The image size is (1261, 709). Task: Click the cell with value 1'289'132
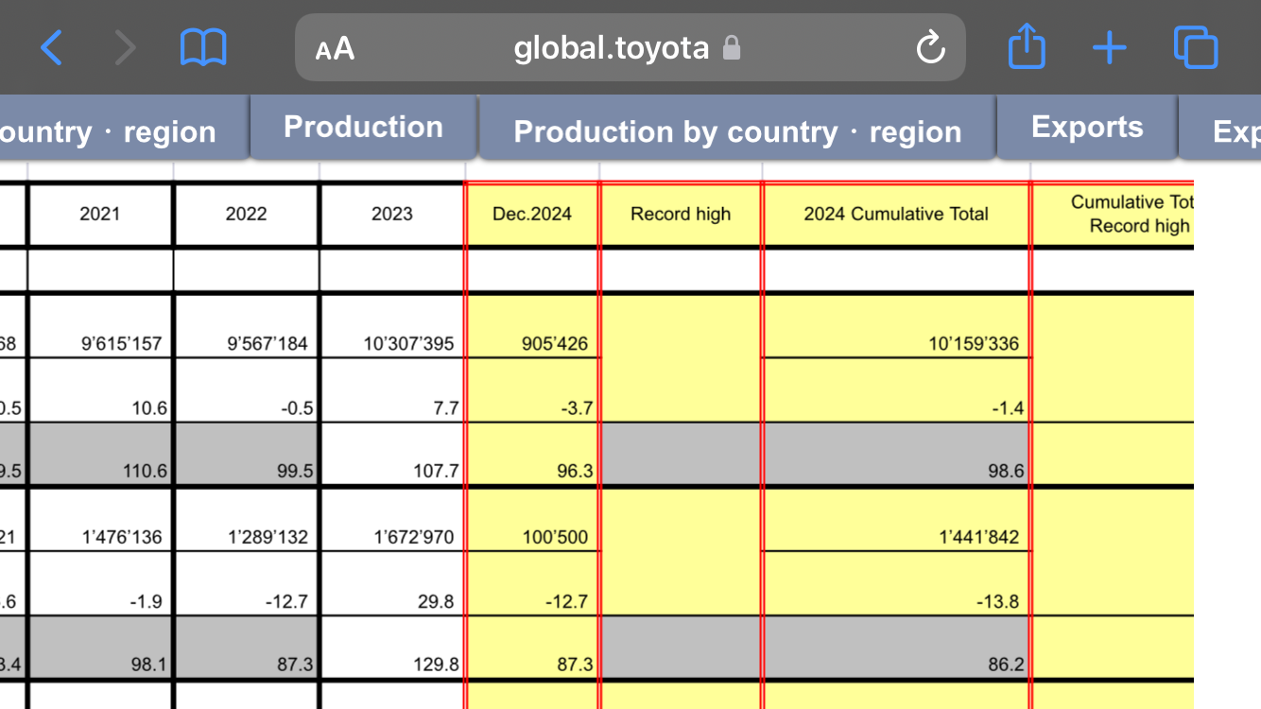(246, 520)
